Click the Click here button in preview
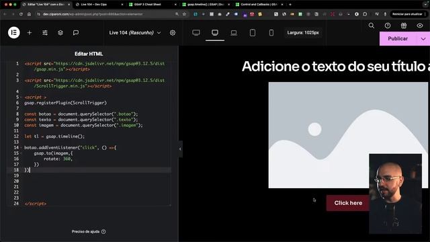The width and height of the screenshot is (430, 242). pos(348,203)
